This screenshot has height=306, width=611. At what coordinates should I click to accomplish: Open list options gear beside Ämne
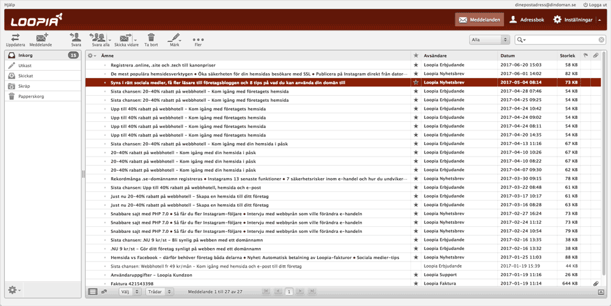click(92, 55)
